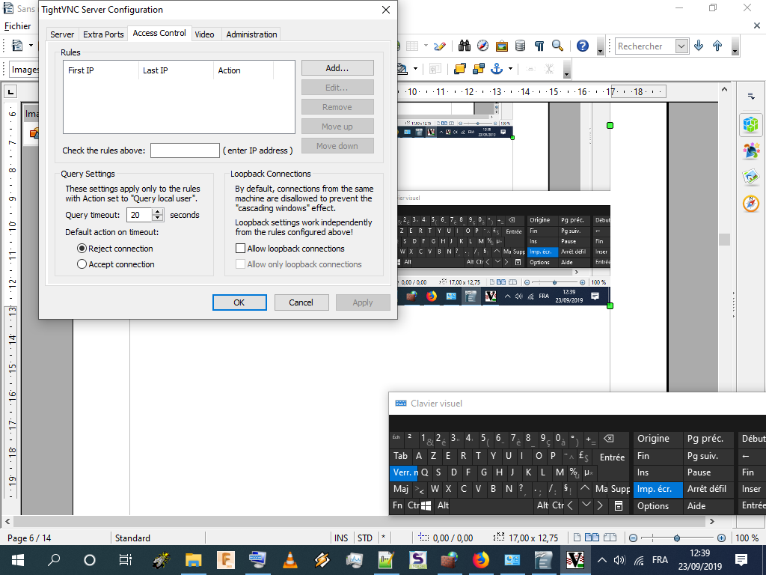
Task: Expand the find toolbar overflow arrow
Action: [x=735, y=47]
